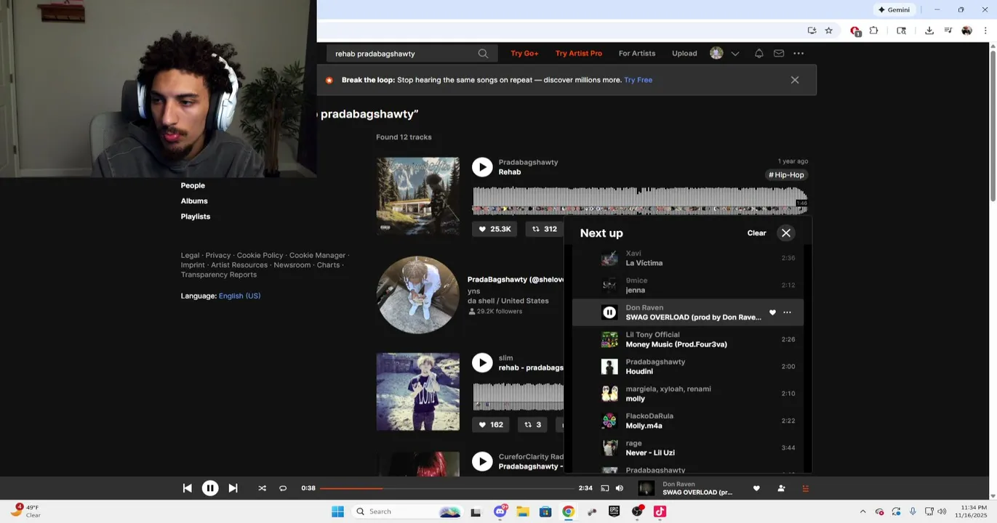
Task: Seek in the slim rehab waveform
Action: [518, 397]
